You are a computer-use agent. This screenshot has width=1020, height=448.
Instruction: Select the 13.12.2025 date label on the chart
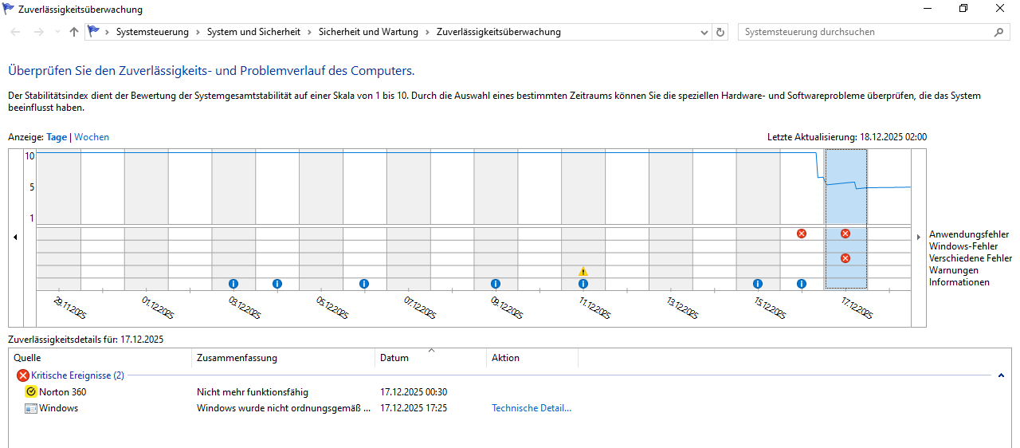click(683, 308)
